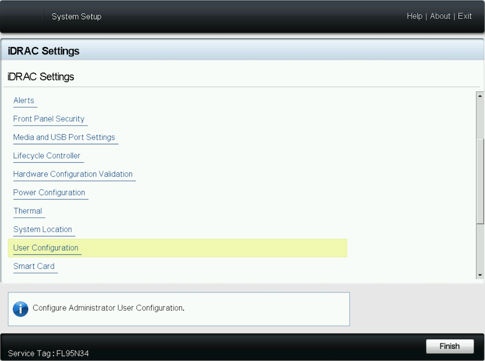
Task: Open Lifecycle Controller settings
Action: tap(47, 156)
